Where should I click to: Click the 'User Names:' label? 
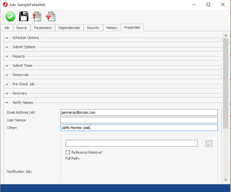(x=17, y=120)
